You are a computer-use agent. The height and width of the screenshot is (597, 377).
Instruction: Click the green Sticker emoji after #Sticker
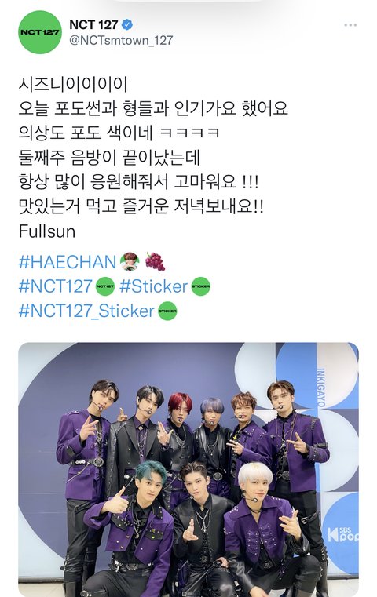(x=200, y=286)
